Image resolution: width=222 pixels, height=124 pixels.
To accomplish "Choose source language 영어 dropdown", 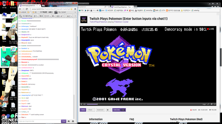I will 36,16.
